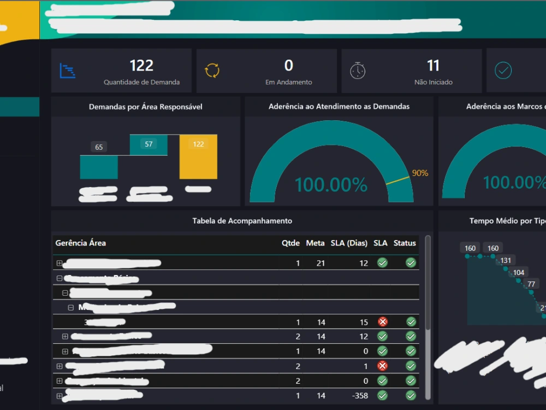Click the 'Aderência aos Marcos' gauge title
This screenshot has width=546, height=410.
[x=506, y=107]
